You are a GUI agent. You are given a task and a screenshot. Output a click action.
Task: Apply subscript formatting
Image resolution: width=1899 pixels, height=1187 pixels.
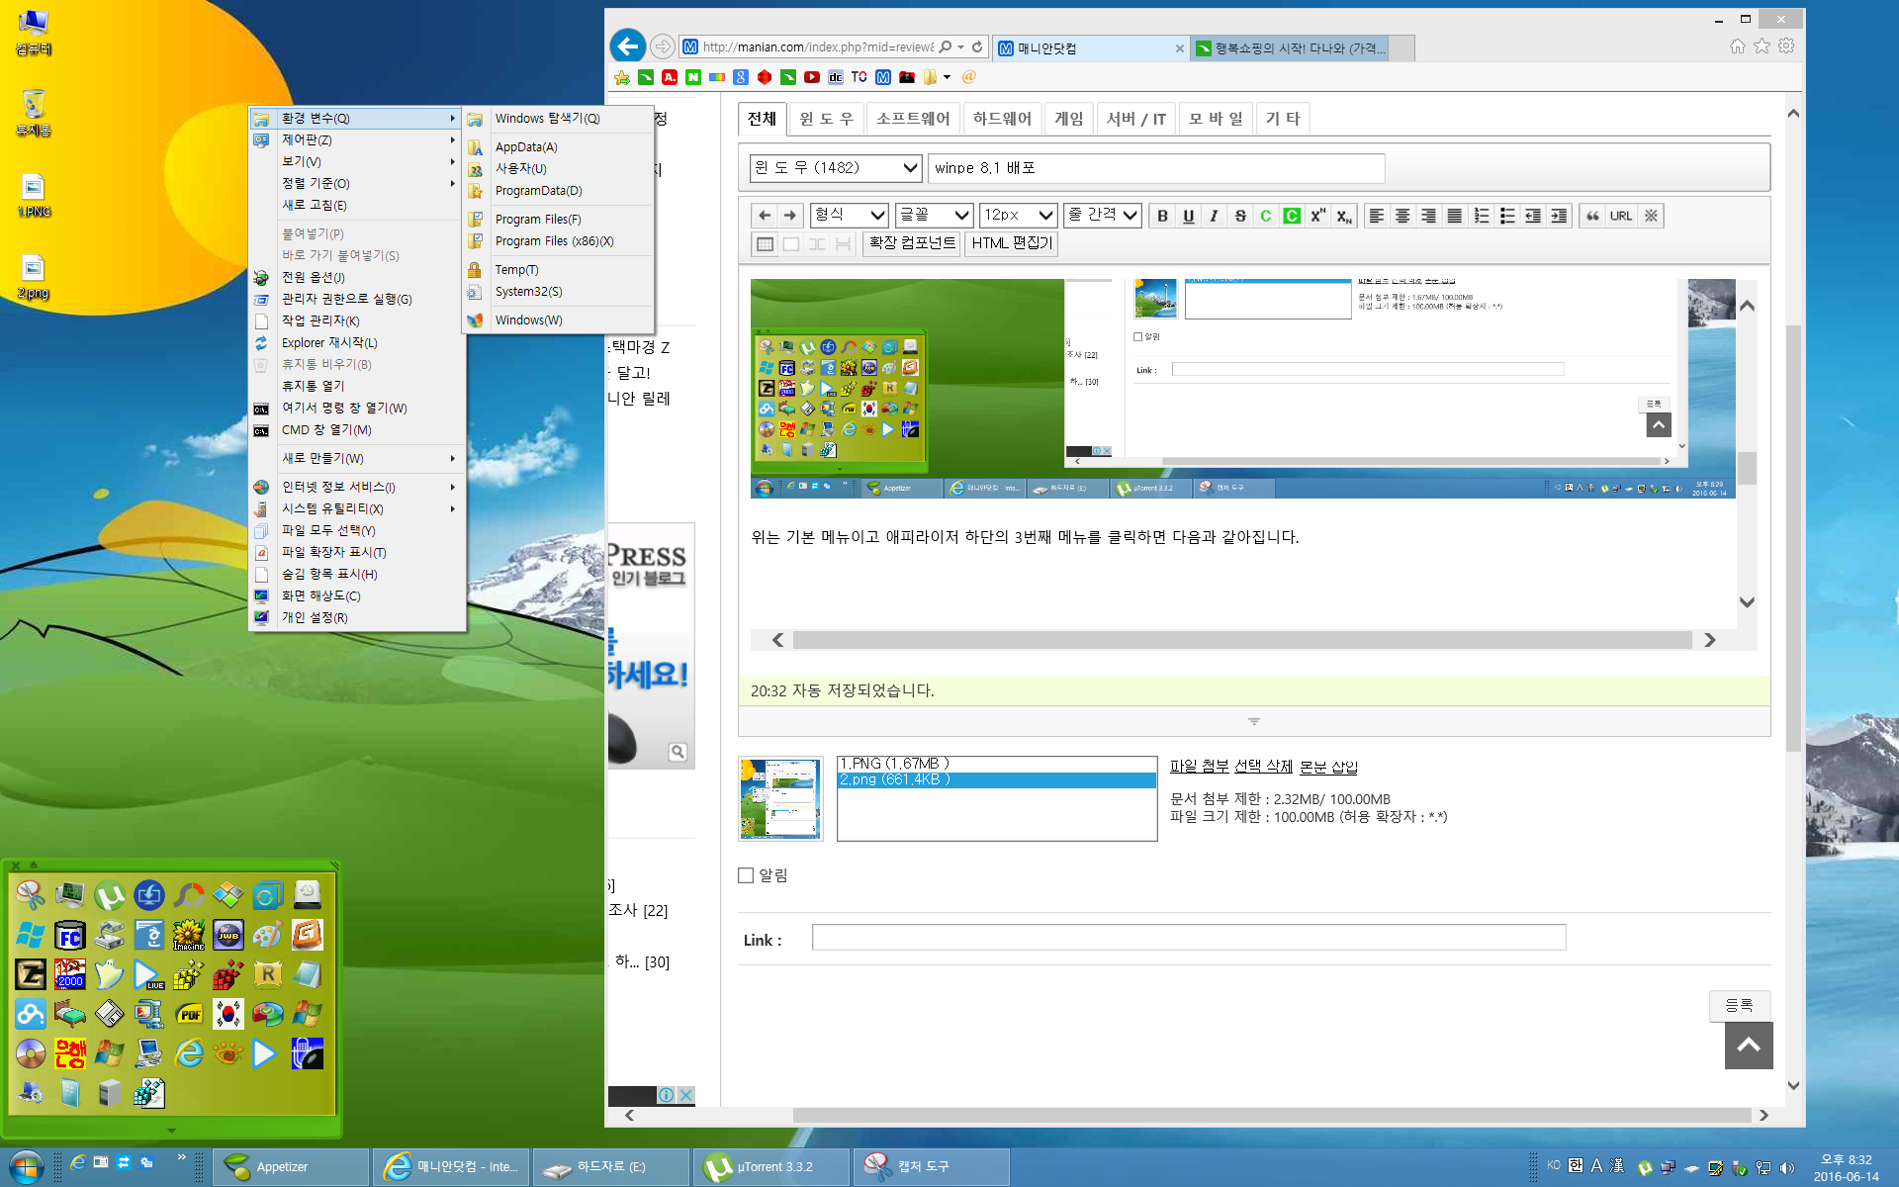(1342, 216)
